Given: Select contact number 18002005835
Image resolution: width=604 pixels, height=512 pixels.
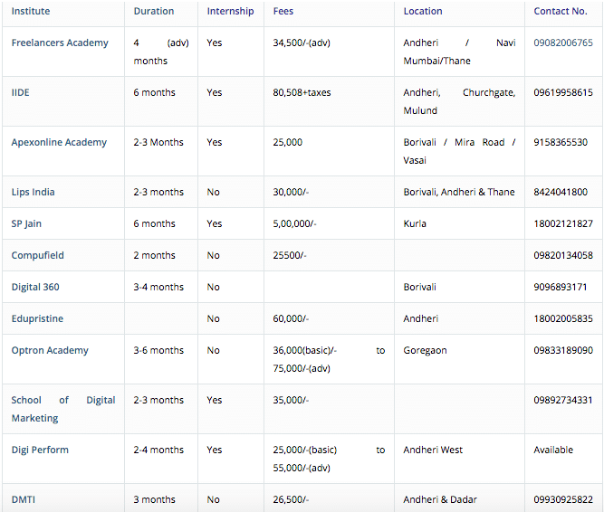Looking at the screenshot, I should click(563, 318).
